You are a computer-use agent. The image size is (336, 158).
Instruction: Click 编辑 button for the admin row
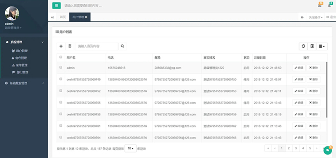pos(299,68)
